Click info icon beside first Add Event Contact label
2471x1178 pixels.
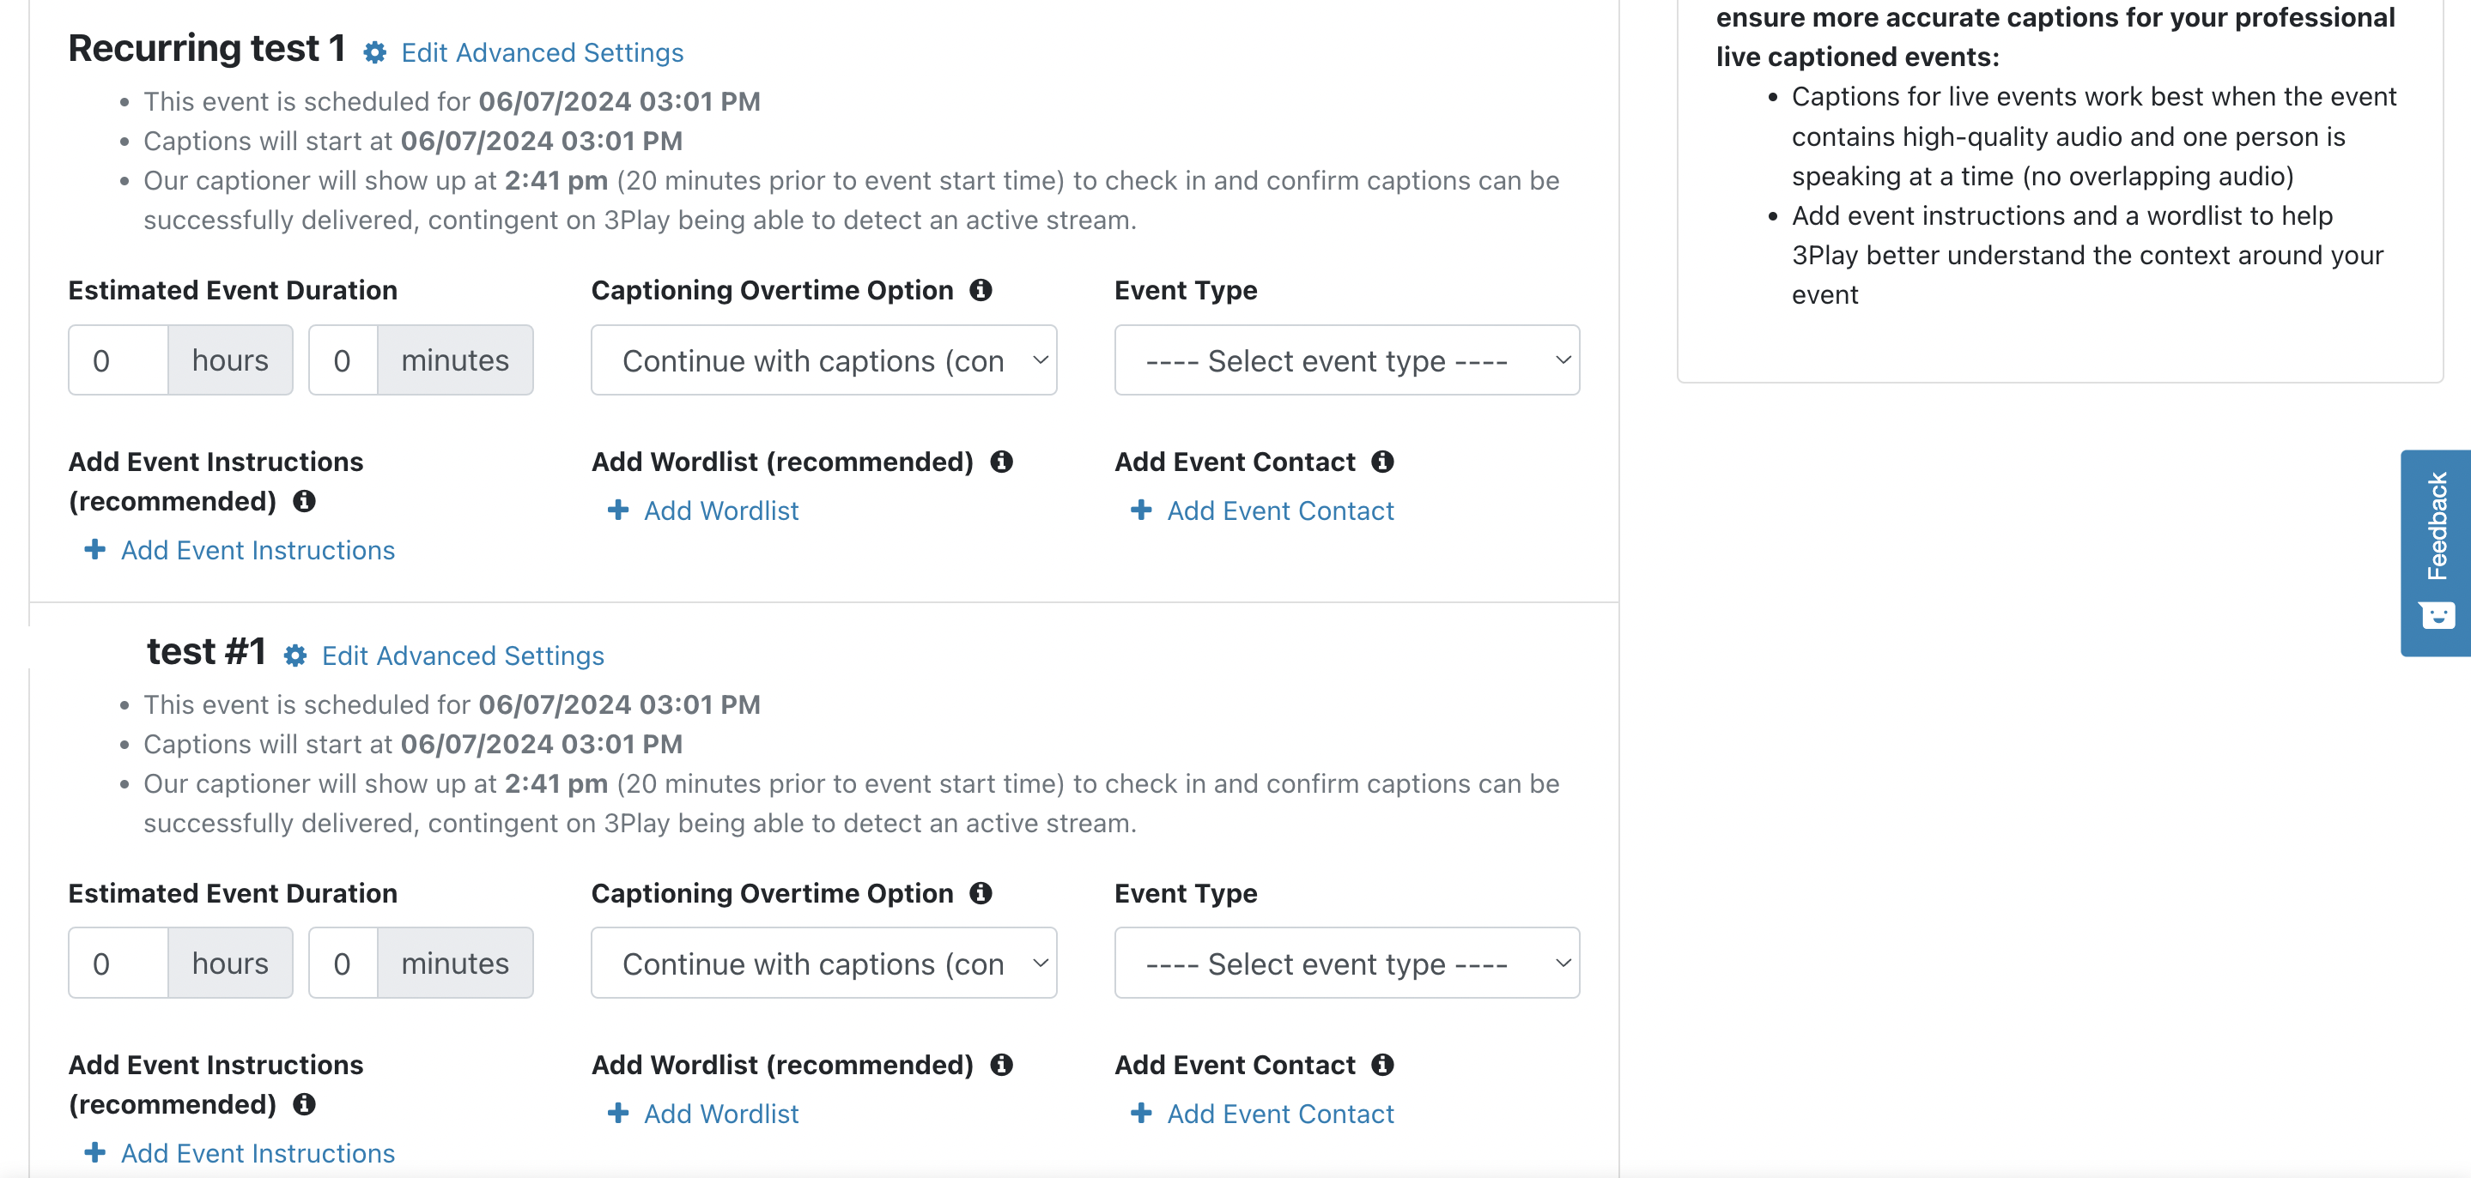[1382, 461]
